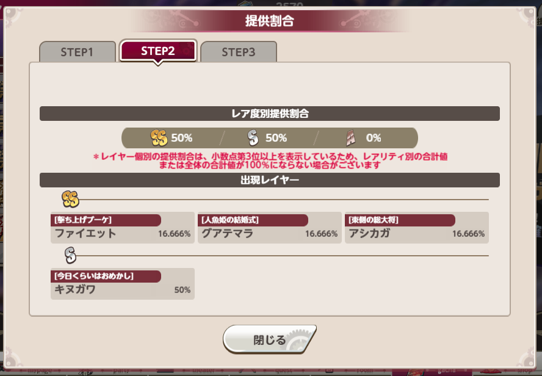Select the STEP2 tab
Screen dimensions: 542x376
click(158, 51)
